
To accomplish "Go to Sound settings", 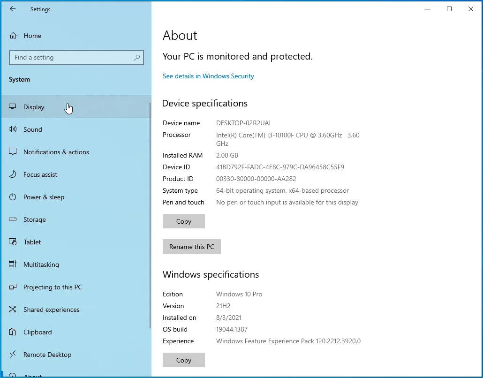I will pyautogui.click(x=75, y=129).
